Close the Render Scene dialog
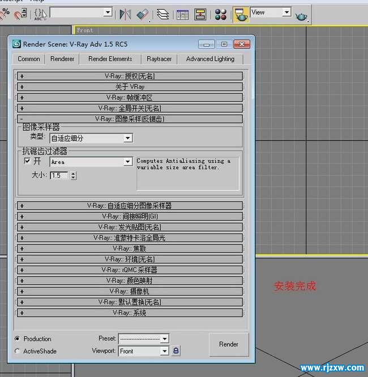Image resolution: width=368 pixels, height=377 pixels. pyautogui.click(x=242, y=44)
